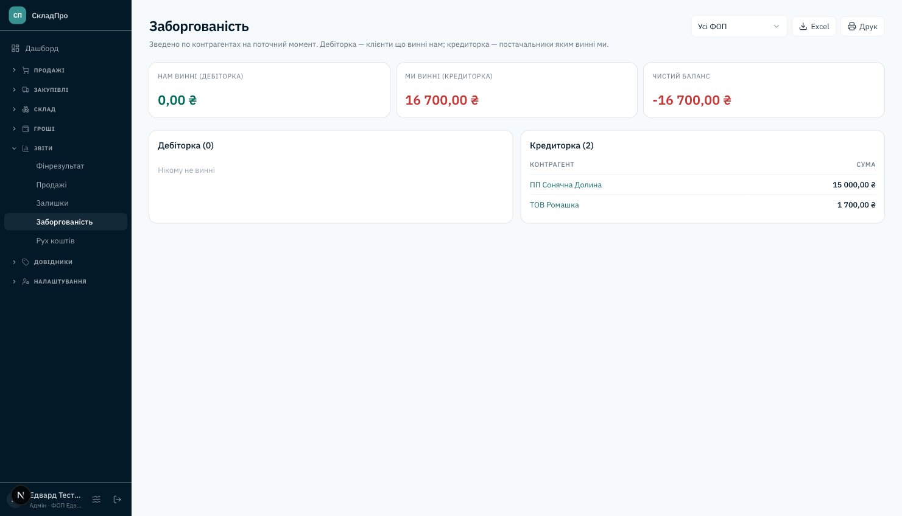Click the Дебіторка (0) heading
The width and height of the screenshot is (902, 516).
pos(186,145)
